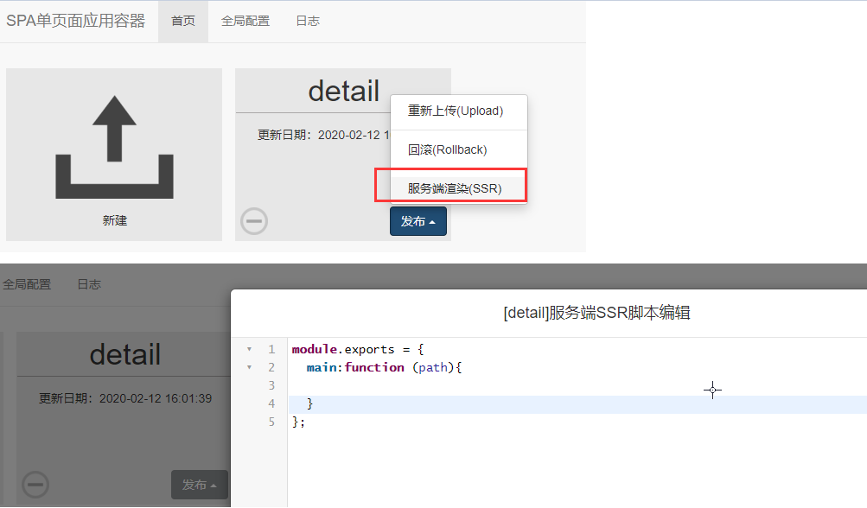The image size is (867, 508).
Task: Click the dimmed minus icon on lower detail card
Action: [x=35, y=485]
